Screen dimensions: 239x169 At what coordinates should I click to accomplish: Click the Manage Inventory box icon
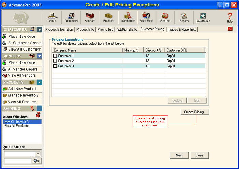[x=5, y=95]
